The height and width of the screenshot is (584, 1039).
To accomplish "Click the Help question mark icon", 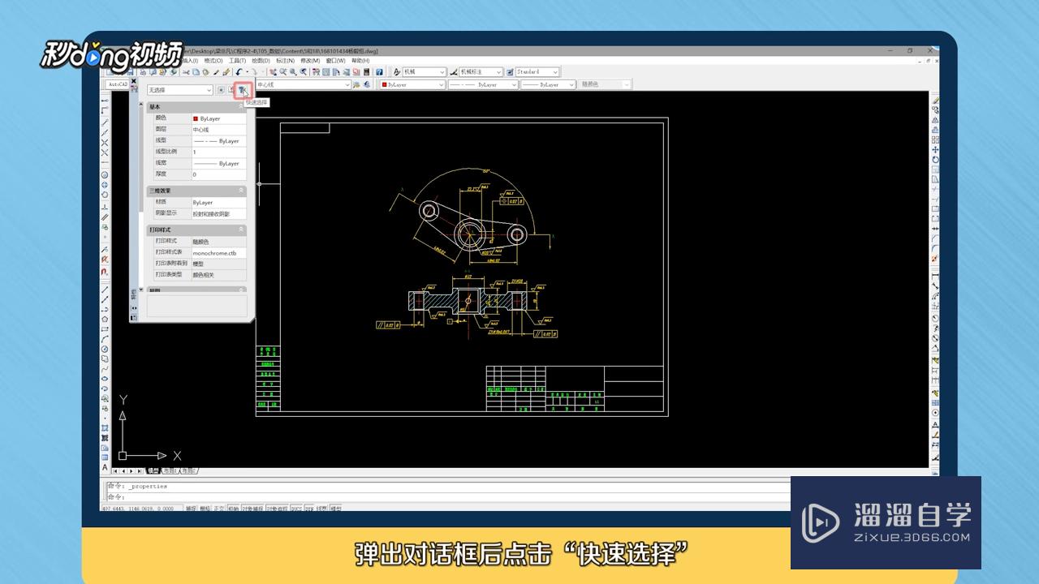I will (x=379, y=72).
